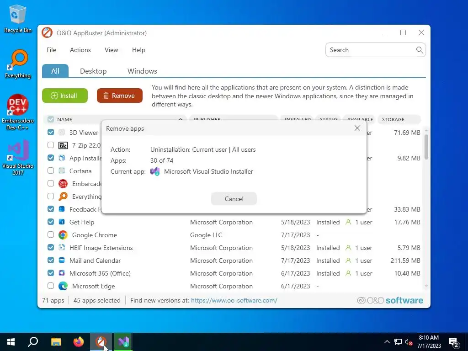This screenshot has height=351, width=468.
Task: Open the Everything desktop shortcut
Action: point(18,64)
